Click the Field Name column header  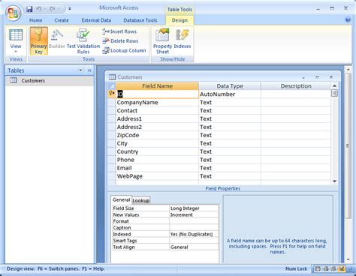click(x=157, y=86)
